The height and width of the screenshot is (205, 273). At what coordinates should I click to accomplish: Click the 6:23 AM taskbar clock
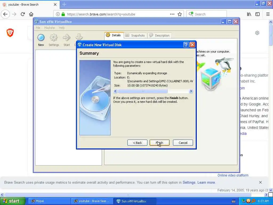[x=263, y=201]
